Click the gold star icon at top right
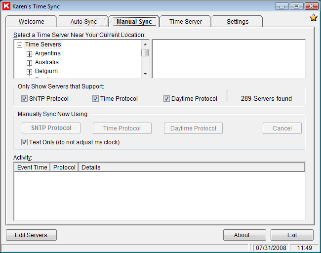 [313, 18]
